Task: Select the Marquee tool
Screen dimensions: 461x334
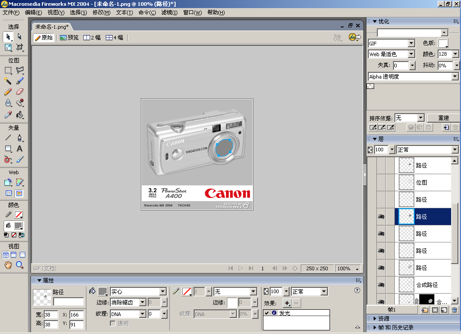Action: [8, 70]
